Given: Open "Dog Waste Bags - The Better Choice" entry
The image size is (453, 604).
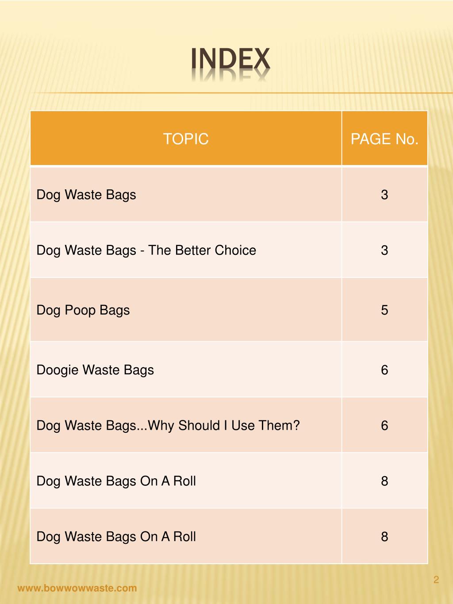Looking at the screenshot, I should click(x=146, y=250).
